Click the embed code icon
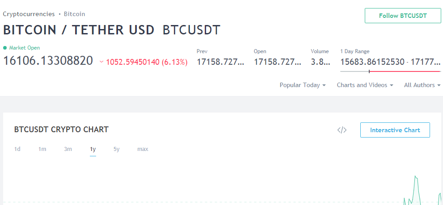 click(x=342, y=130)
